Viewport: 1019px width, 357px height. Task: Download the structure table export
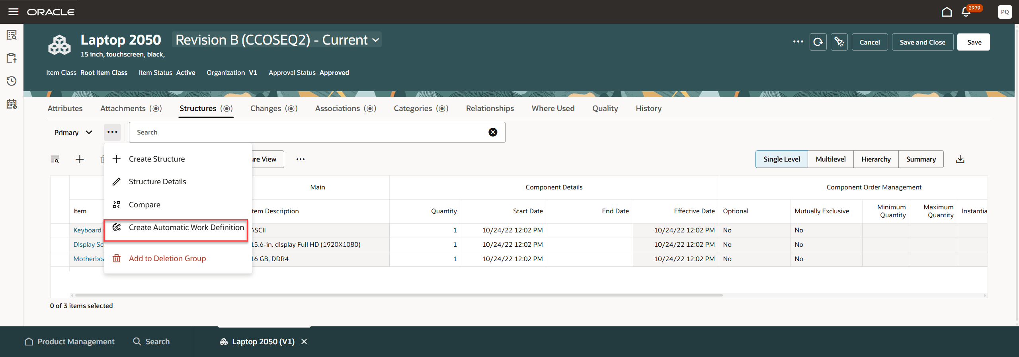(960, 159)
